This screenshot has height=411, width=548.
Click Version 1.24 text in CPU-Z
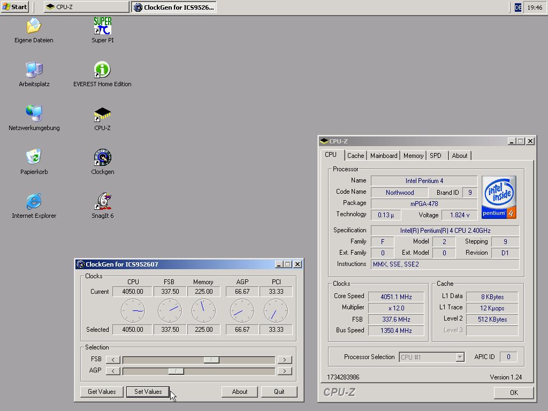pos(506,377)
